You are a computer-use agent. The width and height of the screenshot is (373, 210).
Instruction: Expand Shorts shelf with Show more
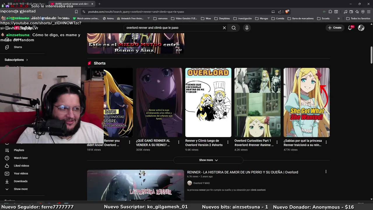coord(208,160)
